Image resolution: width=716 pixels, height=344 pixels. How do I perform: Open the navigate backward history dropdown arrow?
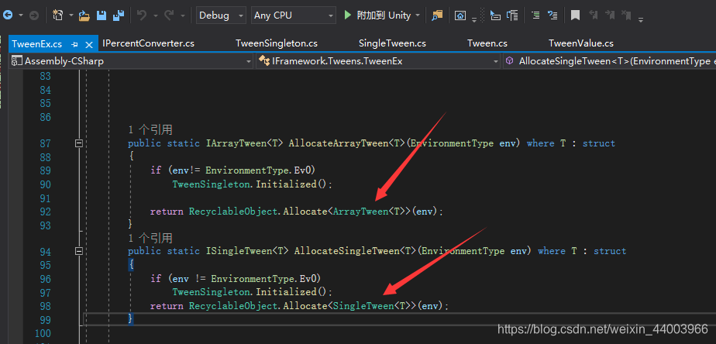click(x=21, y=15)
